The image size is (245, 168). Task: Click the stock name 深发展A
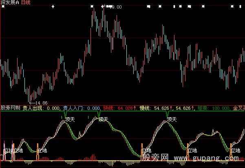pos(10,2)
